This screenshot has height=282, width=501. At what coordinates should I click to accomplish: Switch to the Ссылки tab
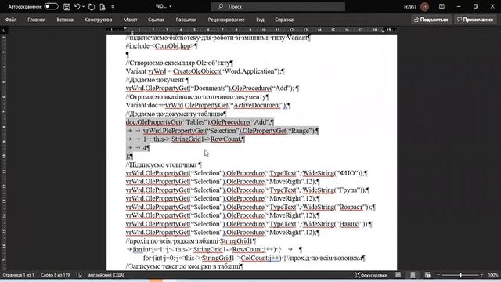(156, 20)
